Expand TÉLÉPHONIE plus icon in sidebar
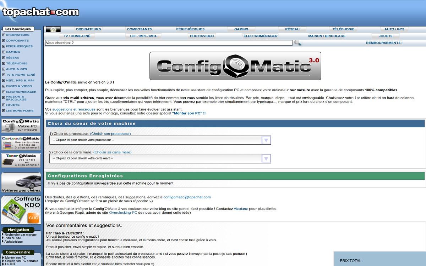The height and width of the screenshot is (266, 426). click(x=4, y=63)
